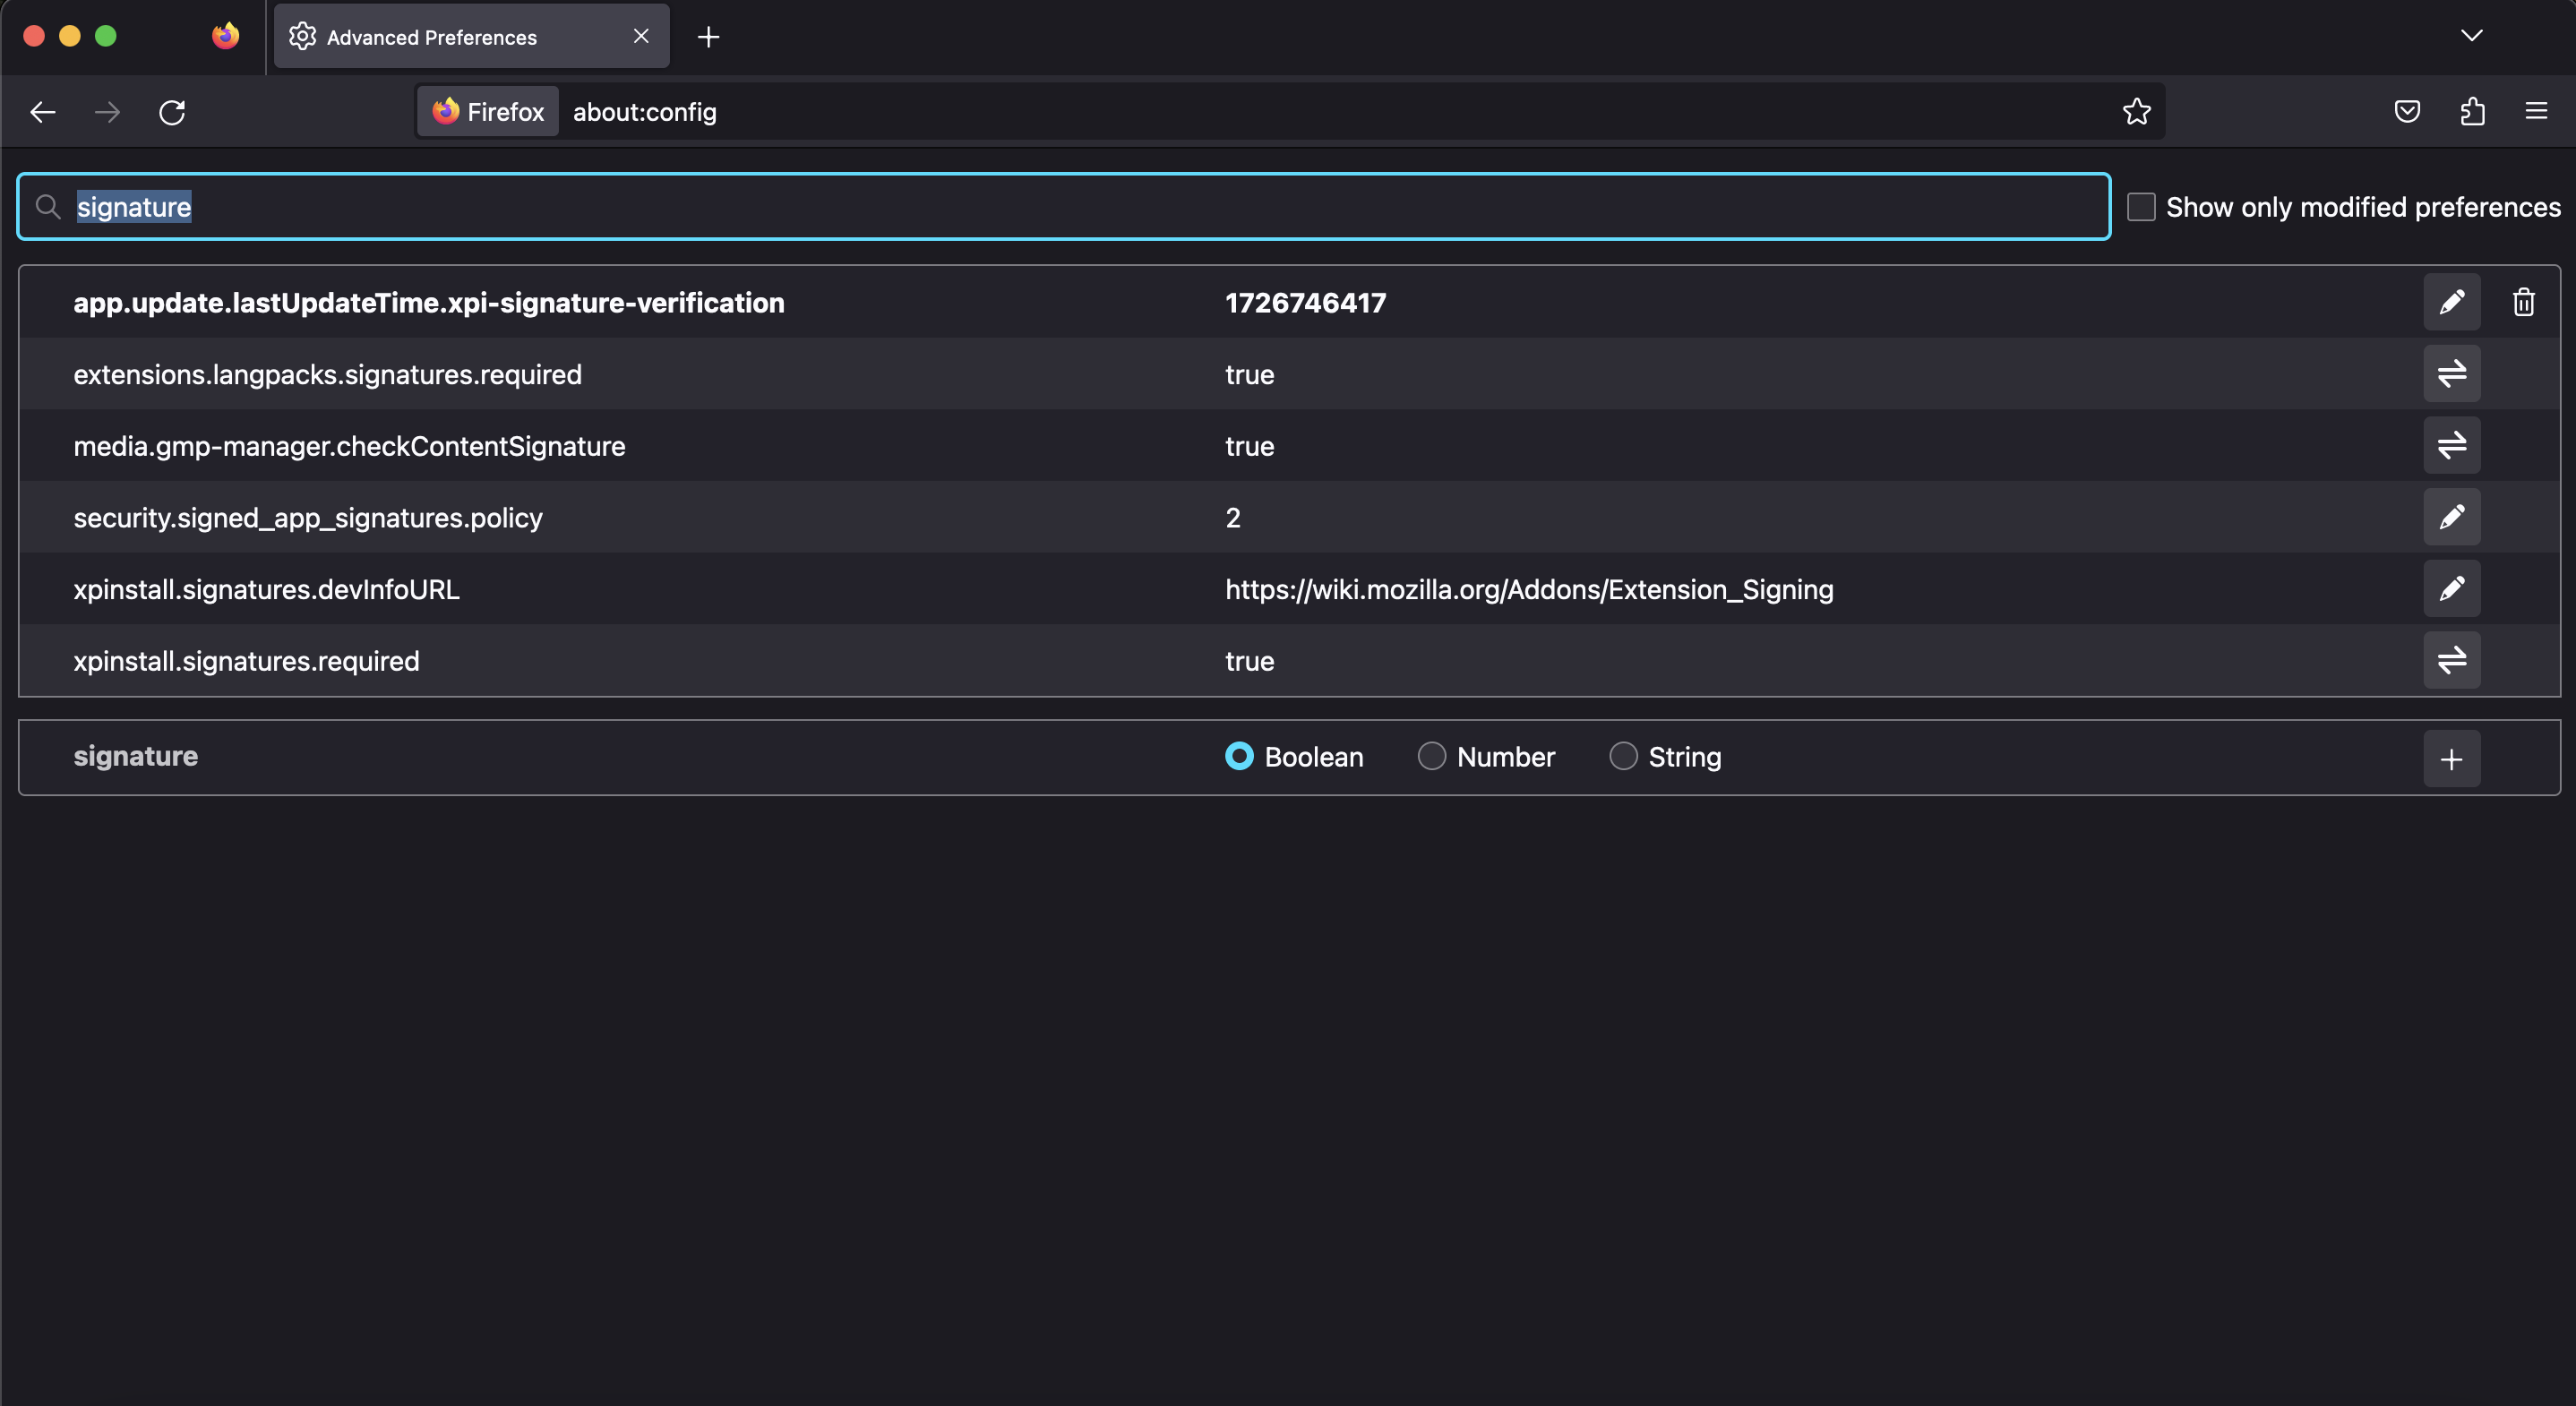Select the String type radio button

(x=1623, y=756)
